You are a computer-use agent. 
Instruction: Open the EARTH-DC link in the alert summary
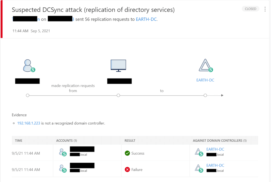[x=146, y=19]
